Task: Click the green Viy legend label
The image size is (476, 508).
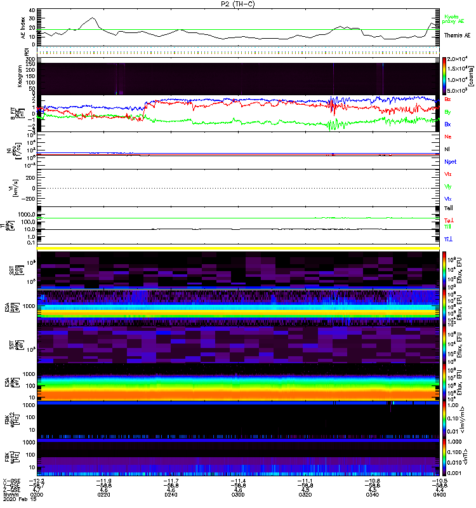Action: 448,187
